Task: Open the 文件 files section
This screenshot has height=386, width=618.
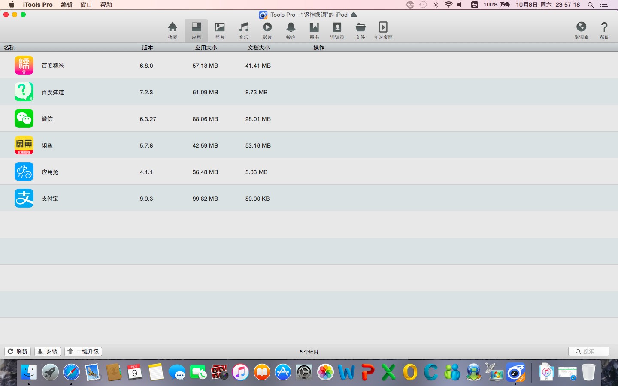Action: tap(360, 30)
